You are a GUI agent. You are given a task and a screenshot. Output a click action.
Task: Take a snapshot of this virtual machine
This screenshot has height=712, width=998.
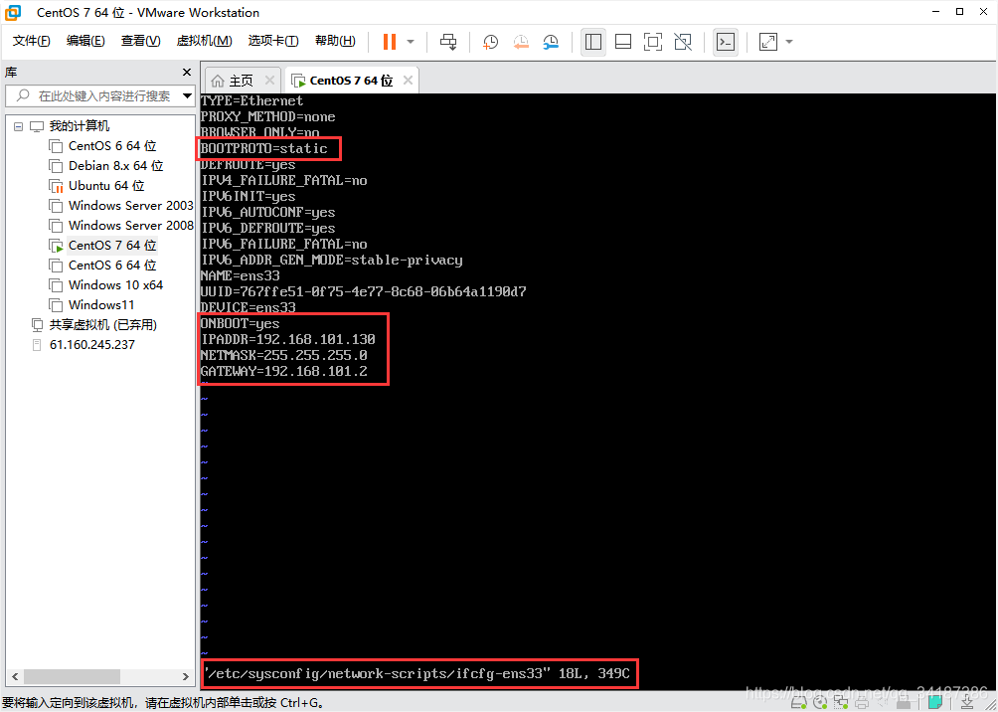pyautogui.click(x=488, y=42)
